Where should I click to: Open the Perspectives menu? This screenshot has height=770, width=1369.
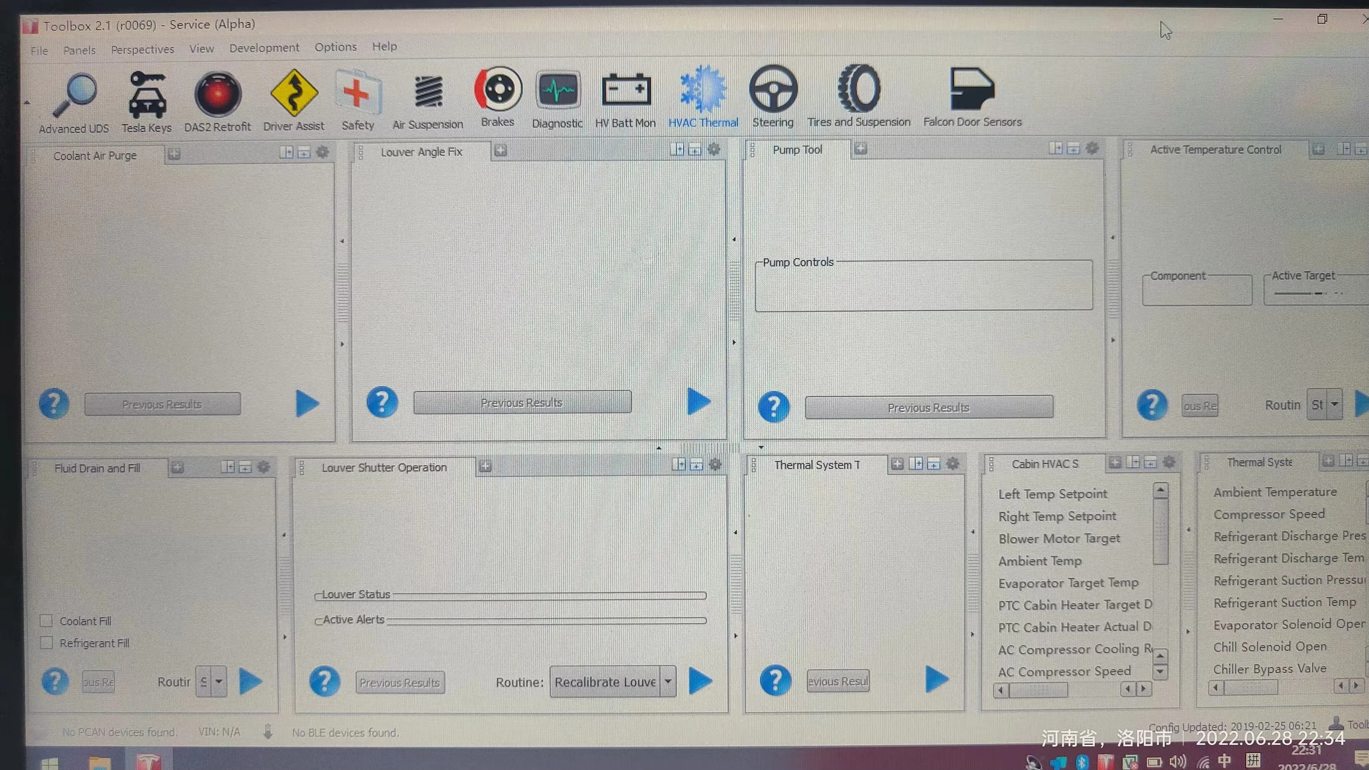142,49
